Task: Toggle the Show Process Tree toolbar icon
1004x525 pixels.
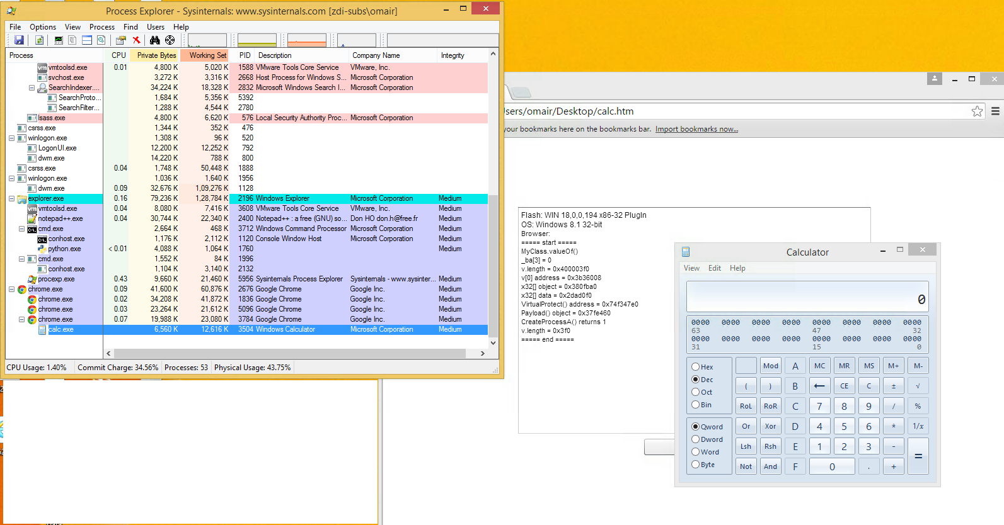Action: [x=72, y=40]
